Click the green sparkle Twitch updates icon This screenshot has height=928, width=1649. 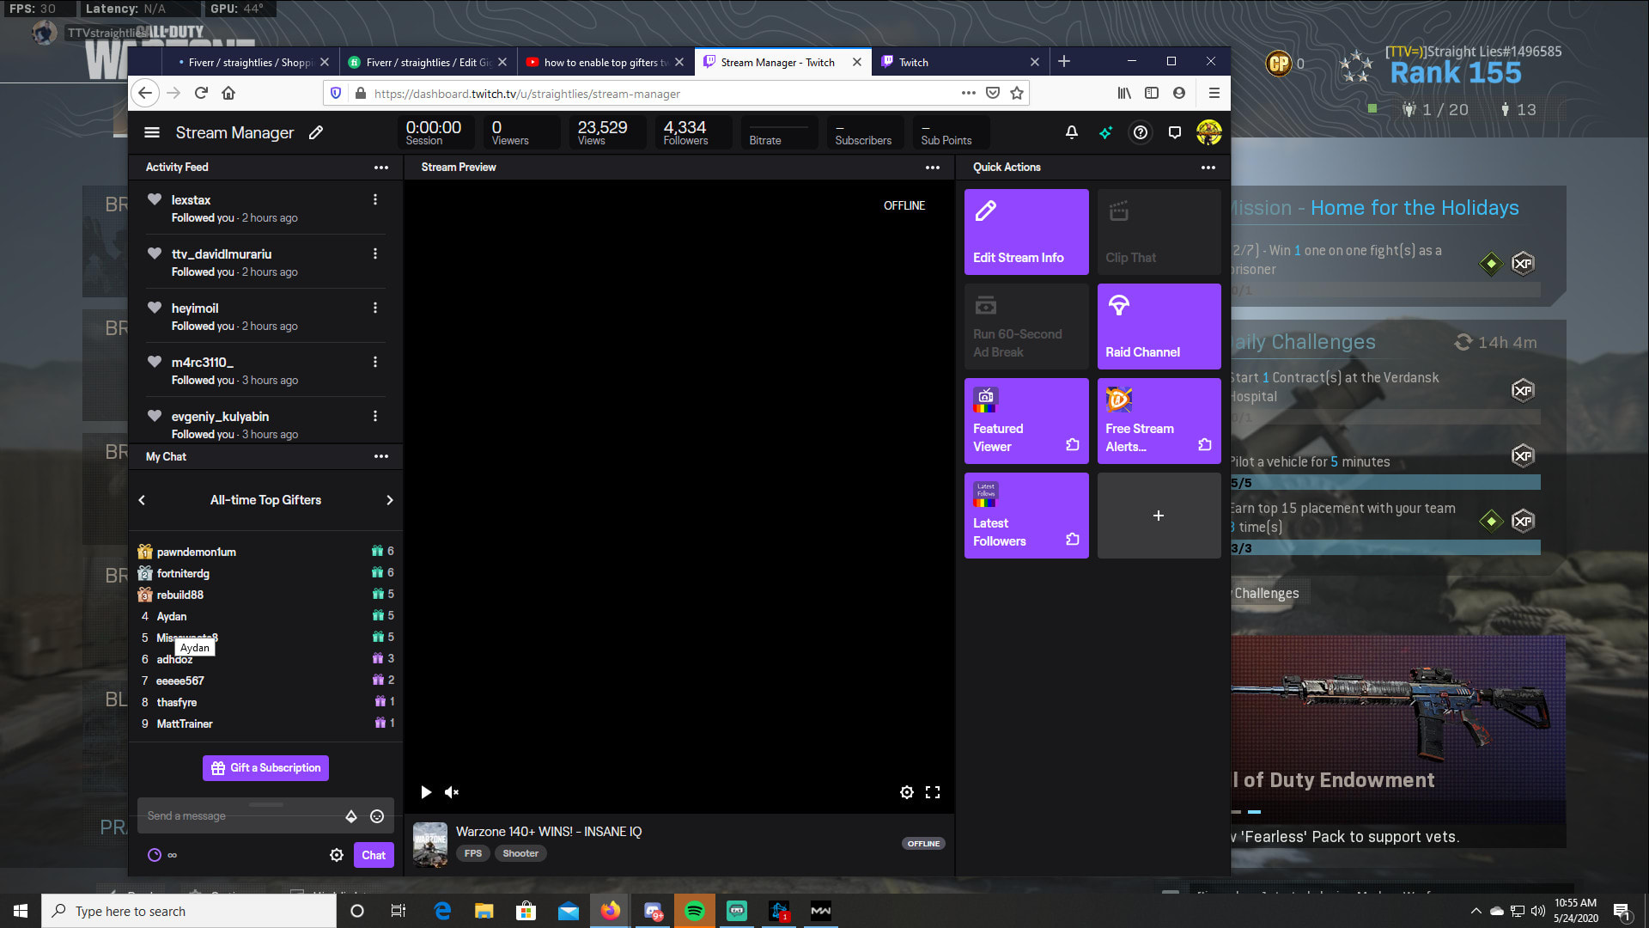point(1105,132)
